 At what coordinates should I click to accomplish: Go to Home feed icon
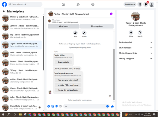(63, 4)
